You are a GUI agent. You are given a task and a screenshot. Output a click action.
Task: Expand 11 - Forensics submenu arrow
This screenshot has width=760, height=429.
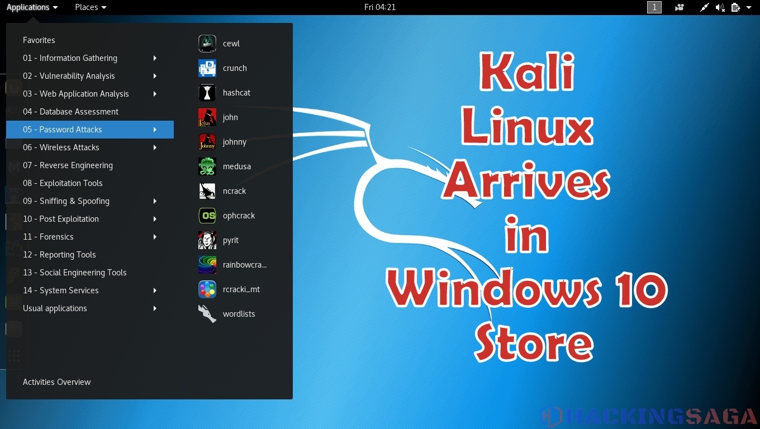155,237
